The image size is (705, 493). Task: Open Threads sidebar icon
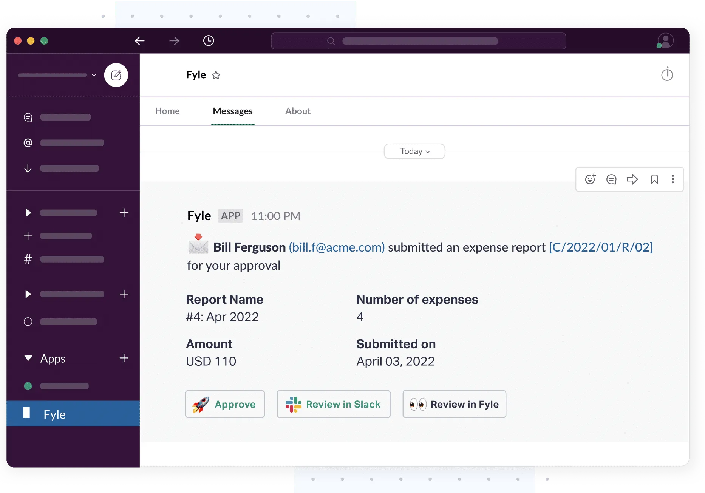coord(28,117)
